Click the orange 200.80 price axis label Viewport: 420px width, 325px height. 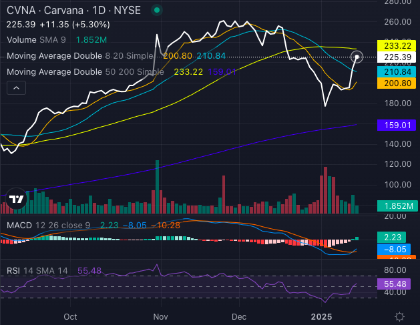[397, 83]
